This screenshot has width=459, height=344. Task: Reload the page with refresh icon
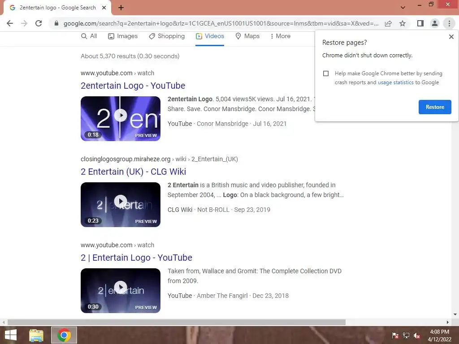click(39, 23)
